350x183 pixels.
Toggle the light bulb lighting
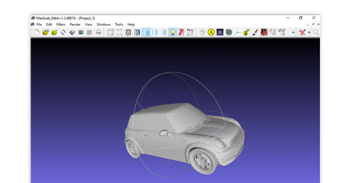point(173,32)
